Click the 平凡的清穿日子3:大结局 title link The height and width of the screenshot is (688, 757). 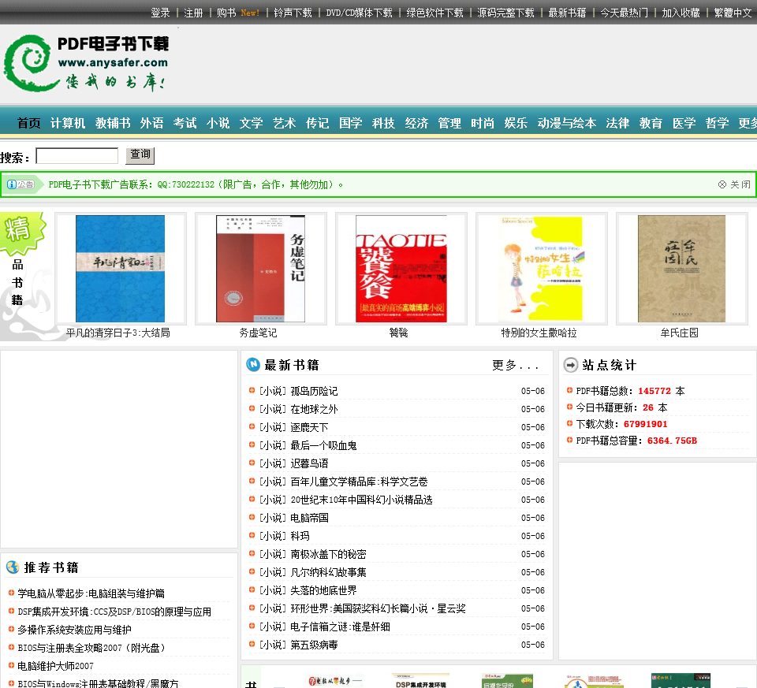[117, 333]
